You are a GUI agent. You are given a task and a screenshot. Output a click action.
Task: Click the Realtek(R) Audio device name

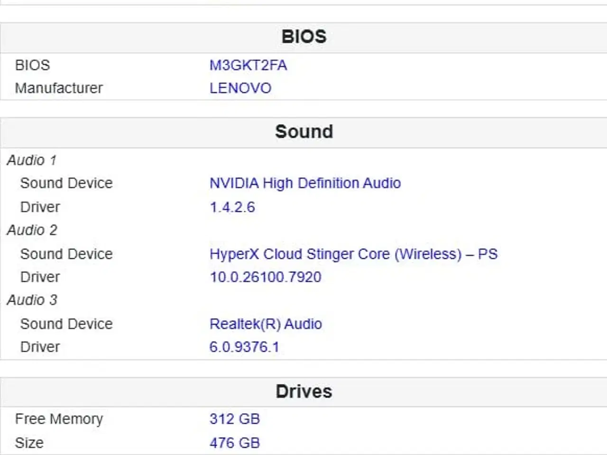pos(266,324)
